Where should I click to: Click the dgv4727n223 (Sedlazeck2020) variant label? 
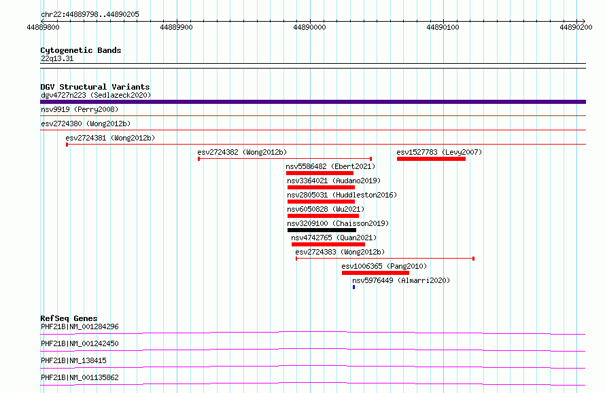pos(96,95)
